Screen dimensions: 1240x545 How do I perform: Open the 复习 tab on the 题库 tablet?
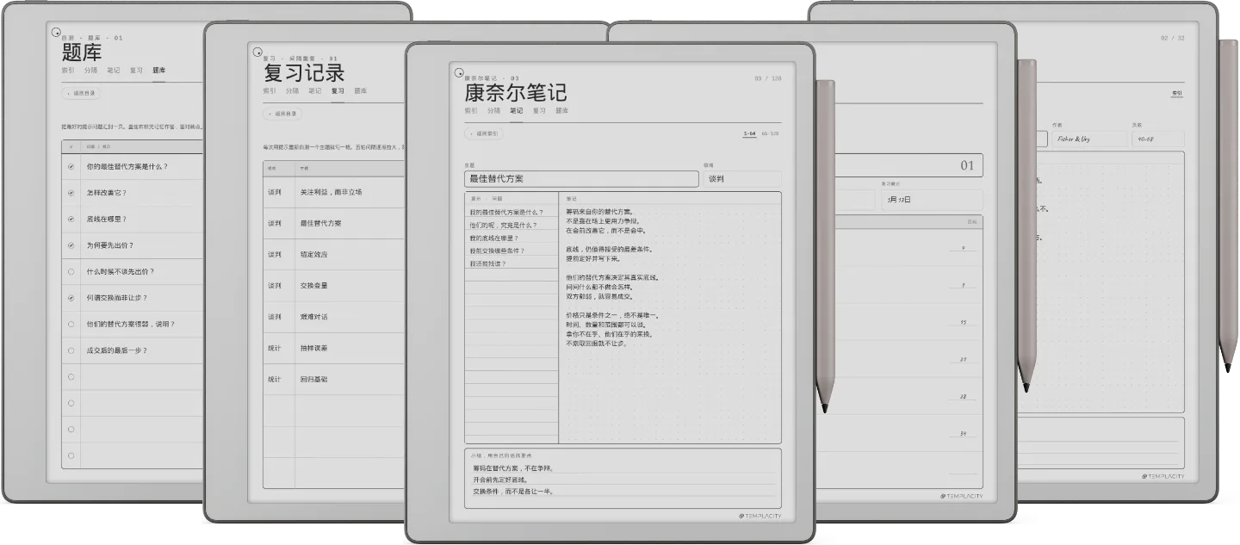pos(136,70)
